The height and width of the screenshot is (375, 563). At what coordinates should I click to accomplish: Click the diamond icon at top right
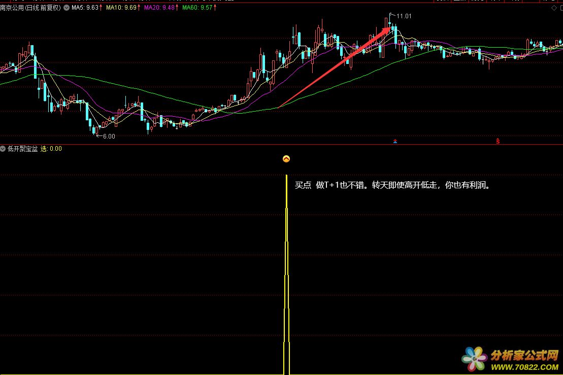(554, 8)
